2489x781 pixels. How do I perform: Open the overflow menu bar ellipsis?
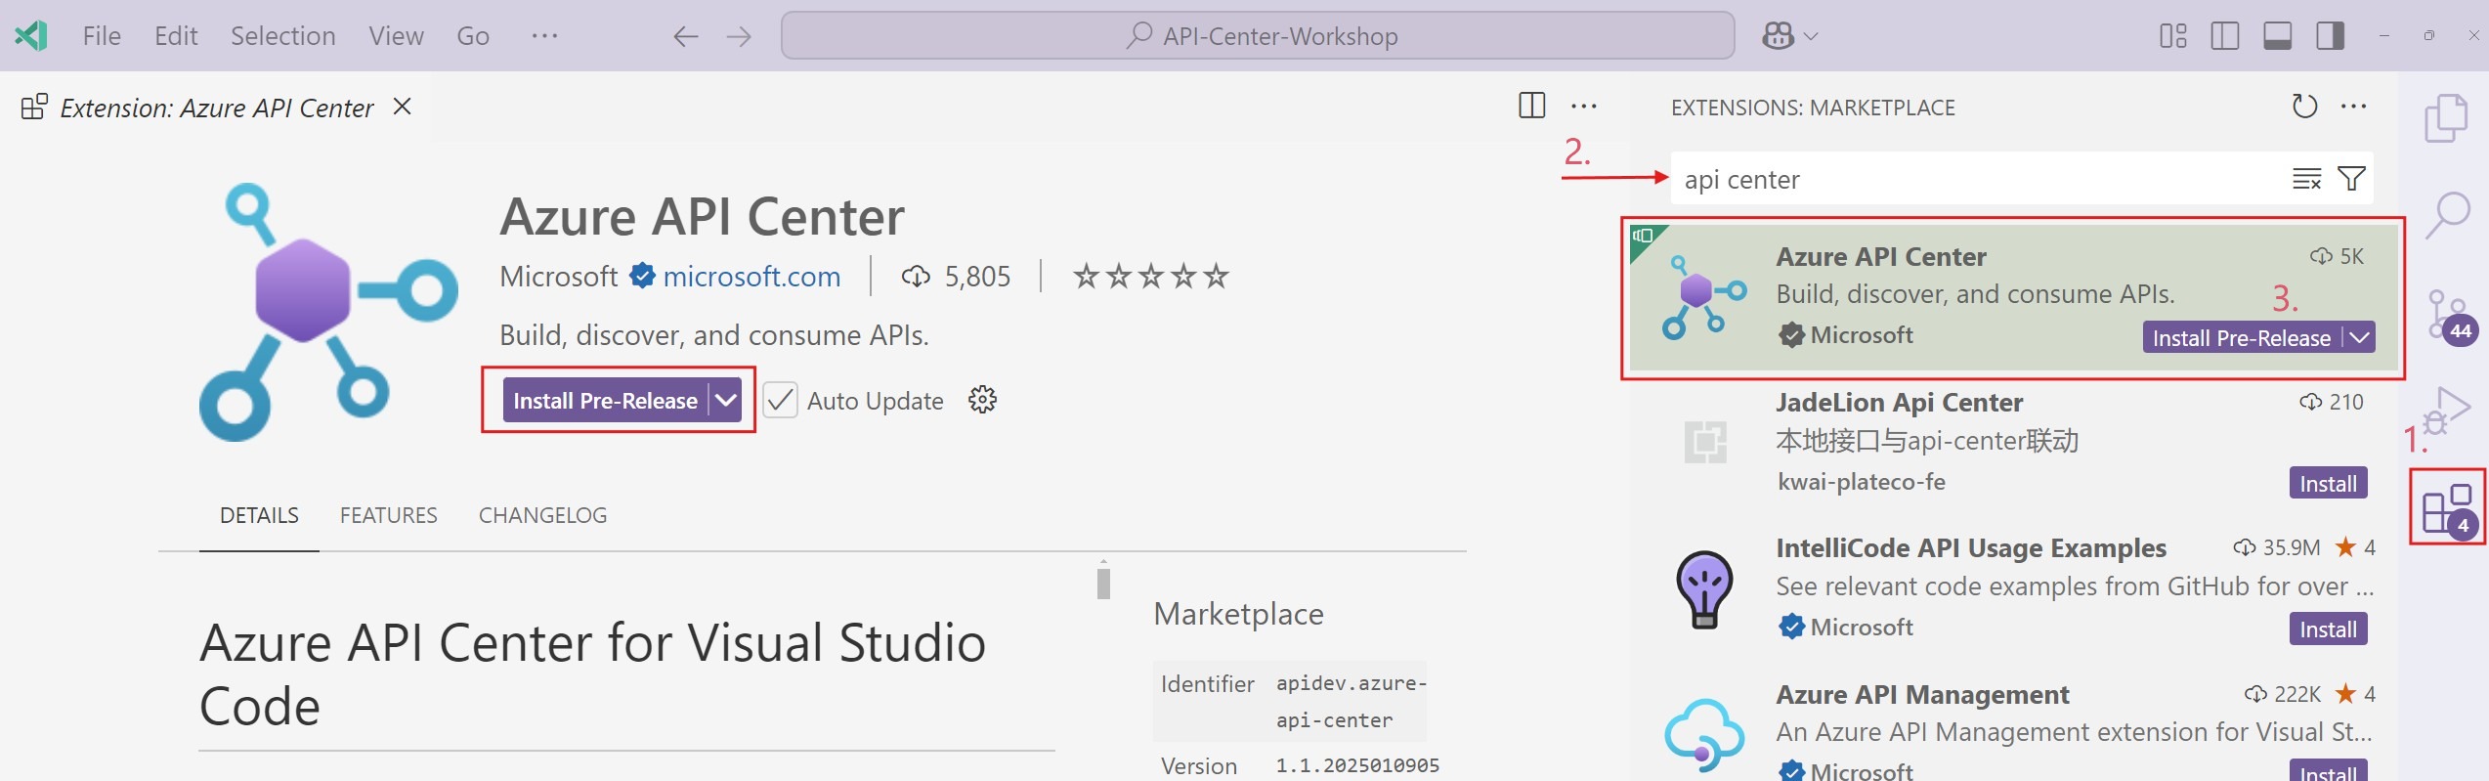tap(544, 36)
